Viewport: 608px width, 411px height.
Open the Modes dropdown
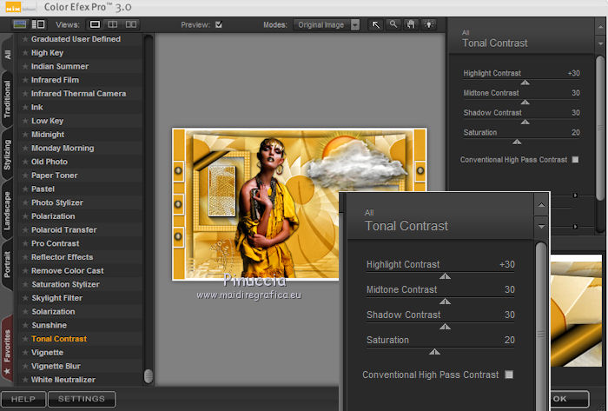[x=355, y=25]
